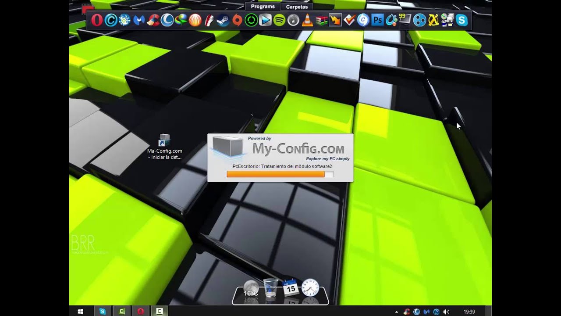Image resolution: width=561 pixels, height=316 pixels.
Task: Open the taskbar clock showing 19:39
Action: [x=469, y=312]
